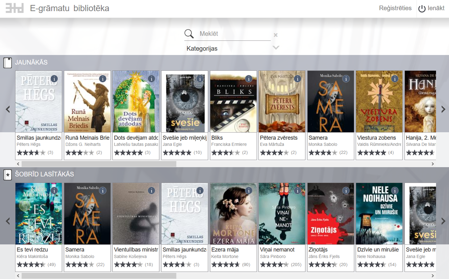Open Dots devējam atdodas book cover
Image resolution: width=449 pixels, height=279 pixels.
(x=136, y=102)
